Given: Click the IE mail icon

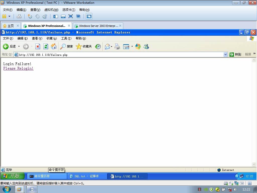Looking at the screenshot, I should [x=107, y=46].
